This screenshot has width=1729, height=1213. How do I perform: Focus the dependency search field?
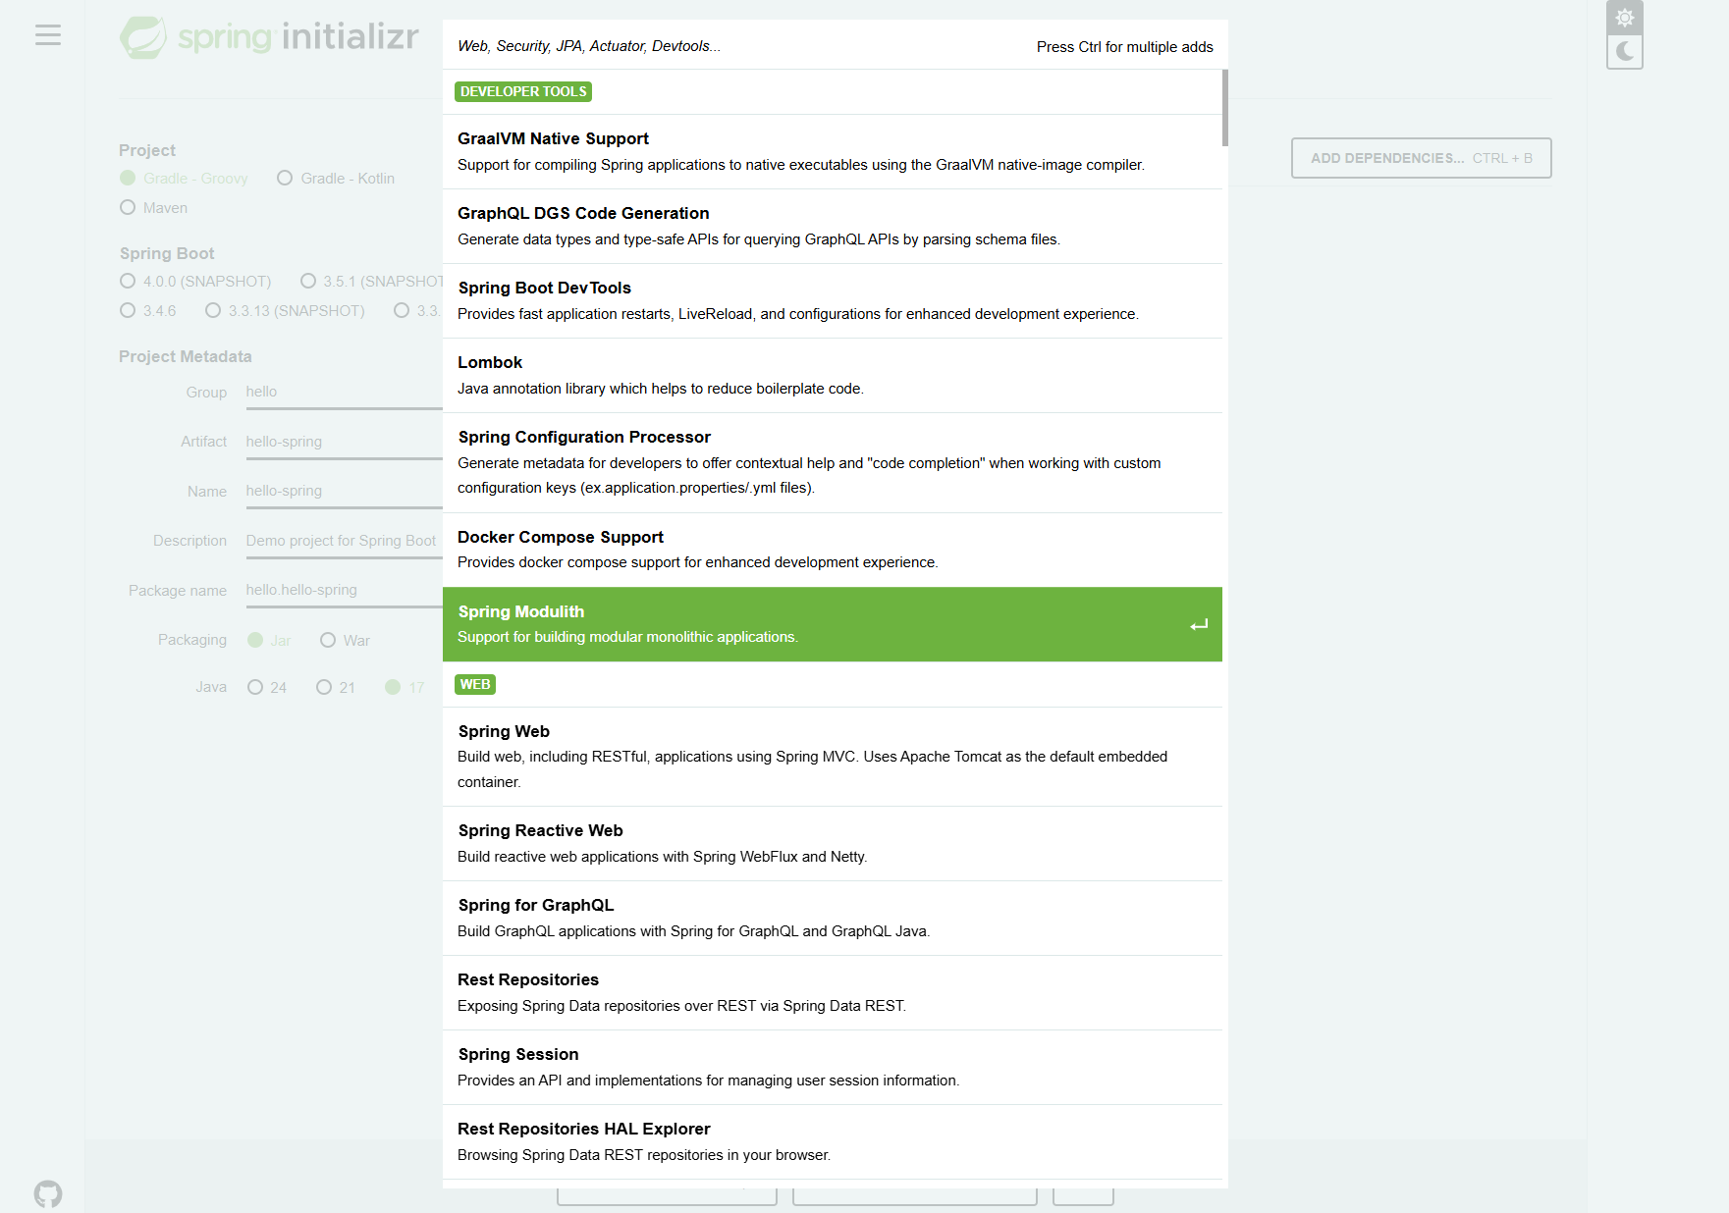point(736,45)
